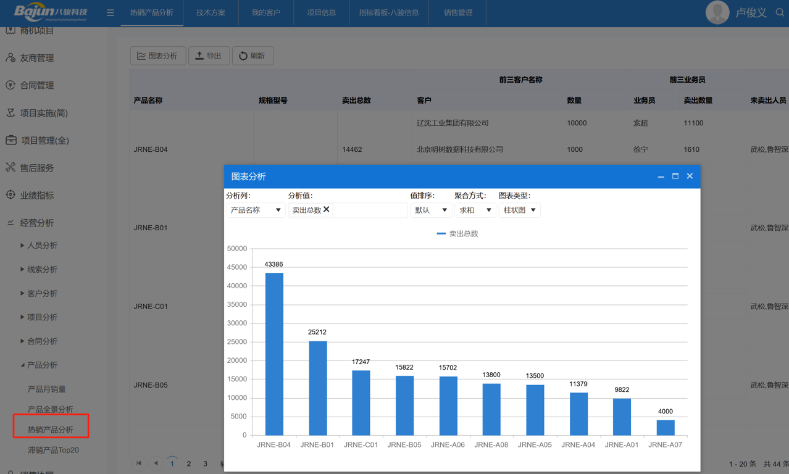789x474 pixels.
Task: Switch to the 销售管理 tab
Action: (458, 12)
